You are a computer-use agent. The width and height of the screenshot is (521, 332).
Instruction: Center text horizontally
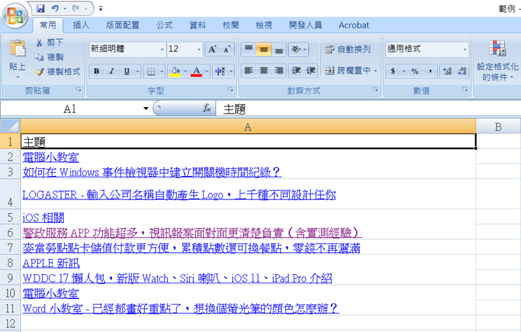pos(264,71)
